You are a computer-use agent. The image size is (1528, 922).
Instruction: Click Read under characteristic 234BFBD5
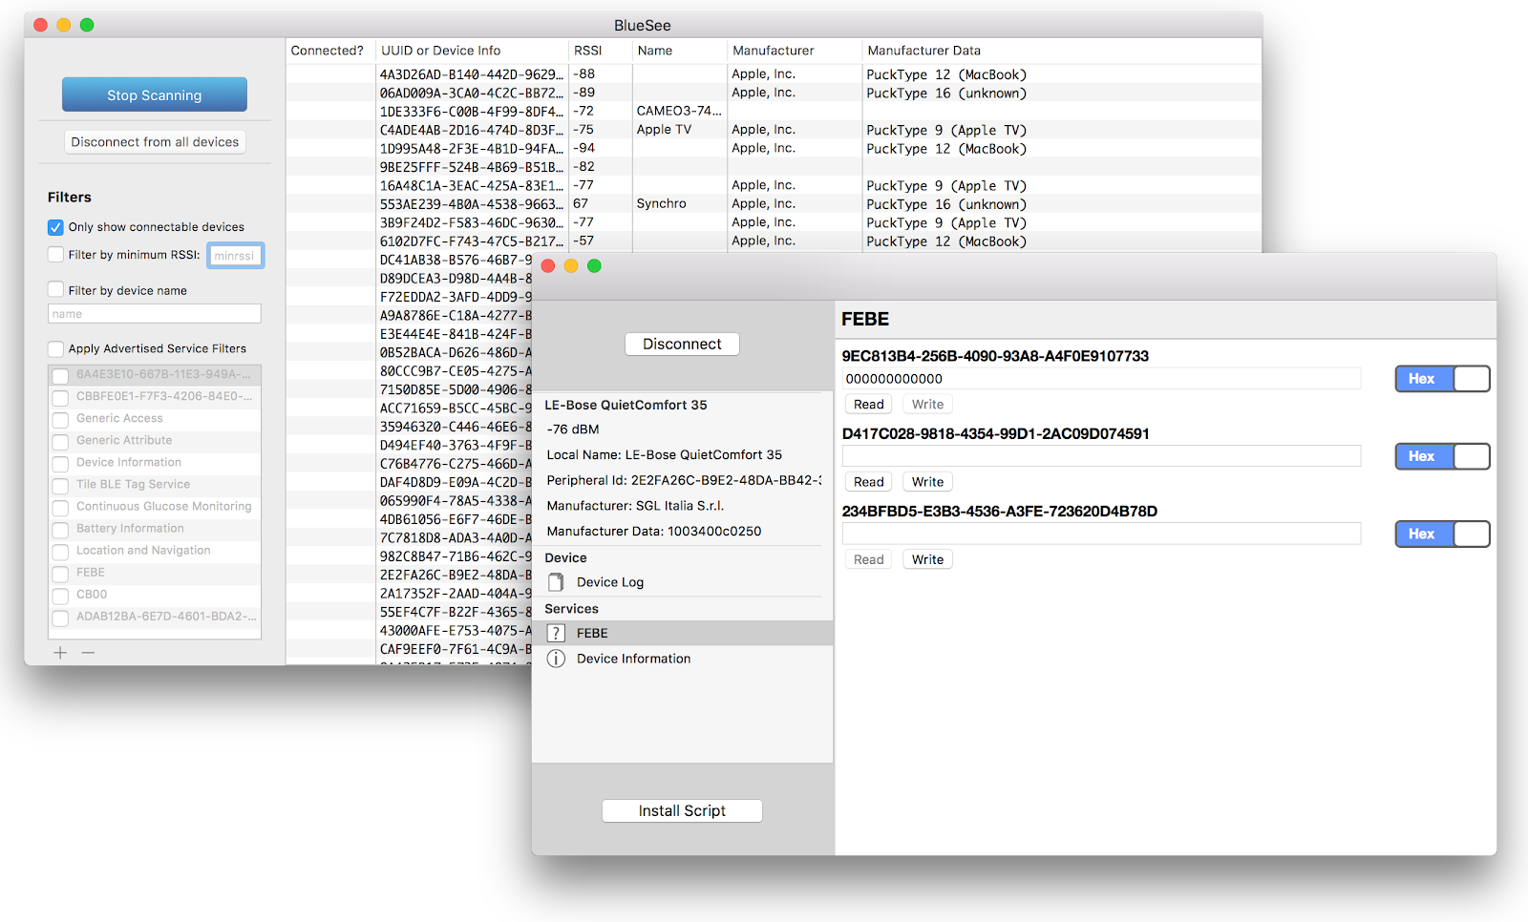pyautogui.click(x=868, y=559)
